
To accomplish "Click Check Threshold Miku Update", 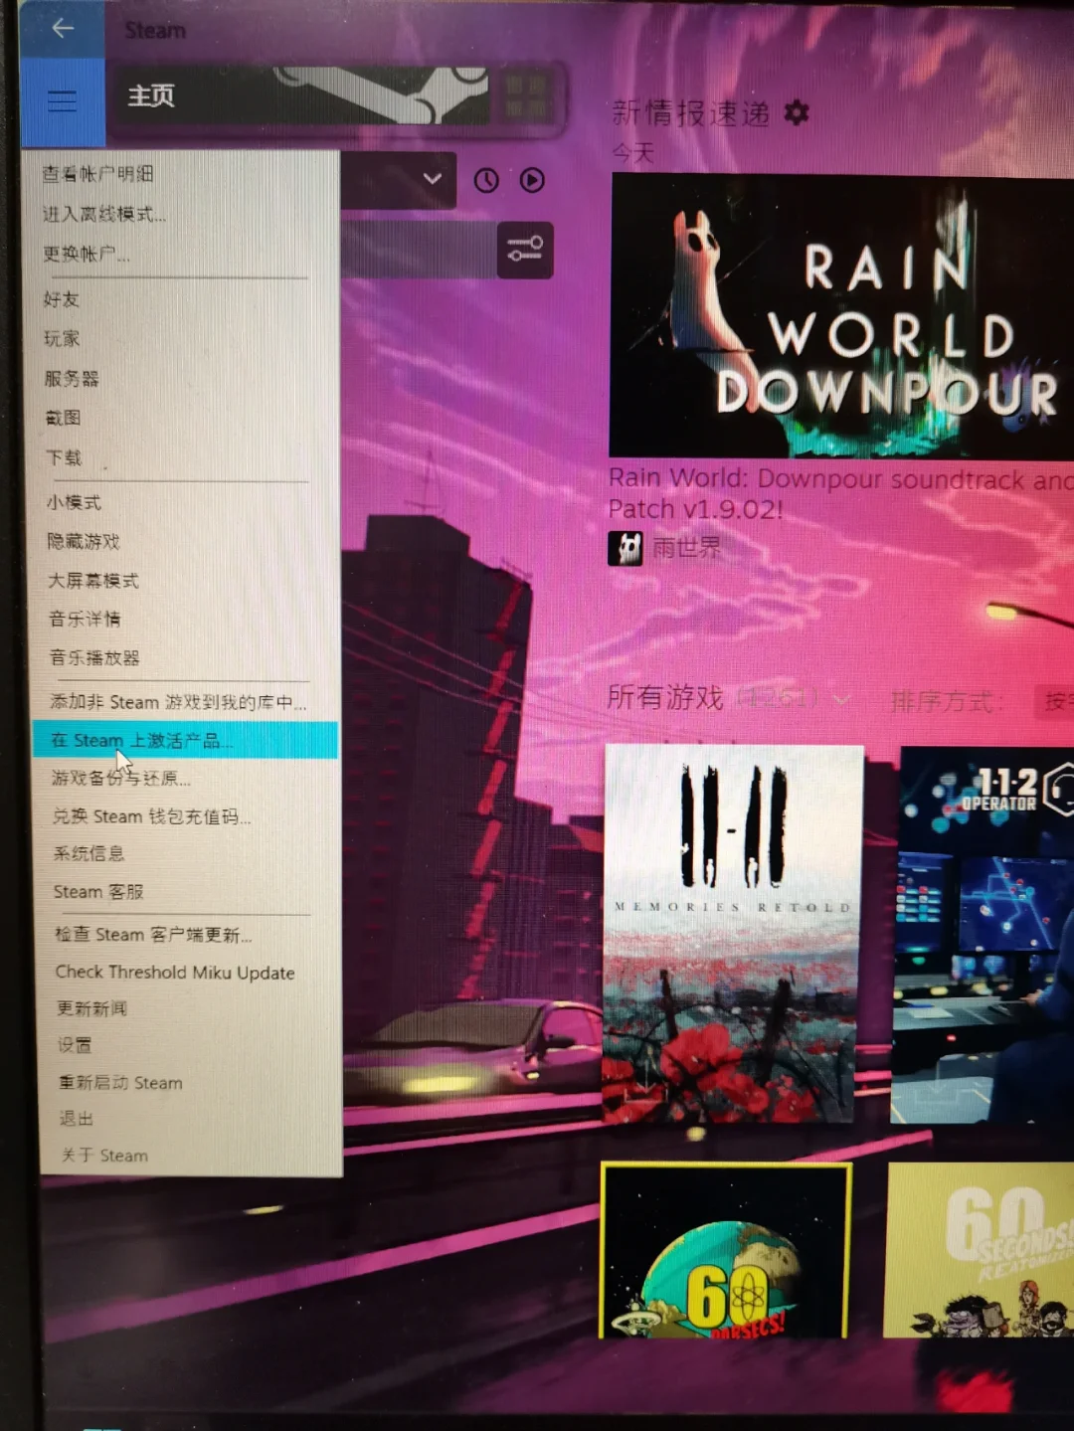I will coord(175,973).
